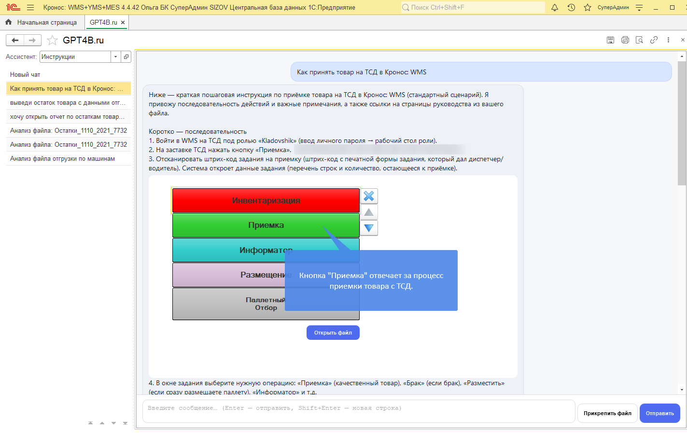Click the favorites star in title bar
Image resolution: width=687 pixels, height=433 pixels.
click(x=587, y=7)
